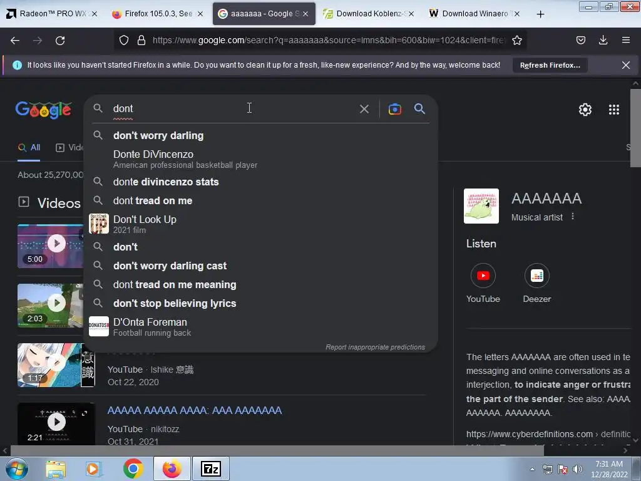
Task: Open Google Chrome from the taskbar
Action: pos(133,468)
